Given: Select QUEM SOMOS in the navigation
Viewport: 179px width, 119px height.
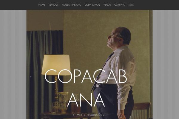Looking at the screenshot, I should coord(92,5).
